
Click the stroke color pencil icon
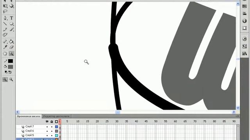pyautogui.click(x=5, y=61)
